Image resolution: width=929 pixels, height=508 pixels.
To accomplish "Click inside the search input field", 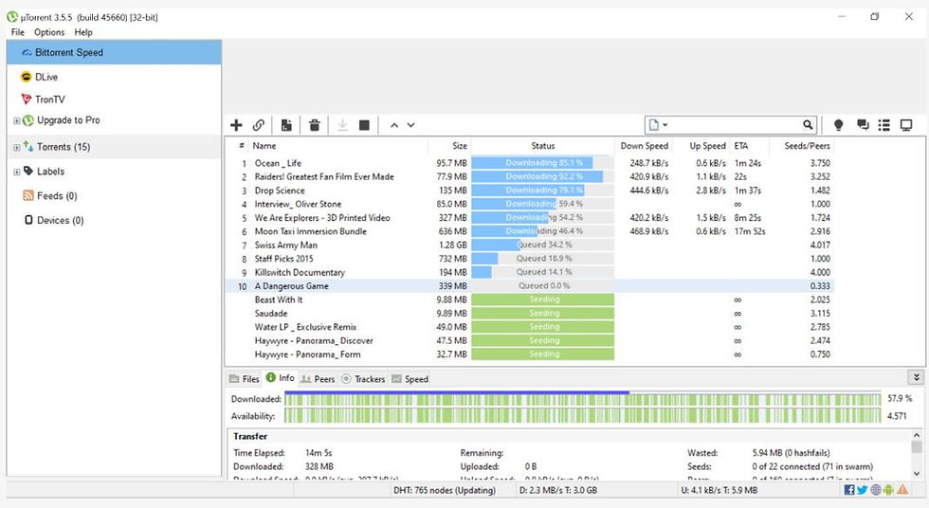I will tap(737, 125).
